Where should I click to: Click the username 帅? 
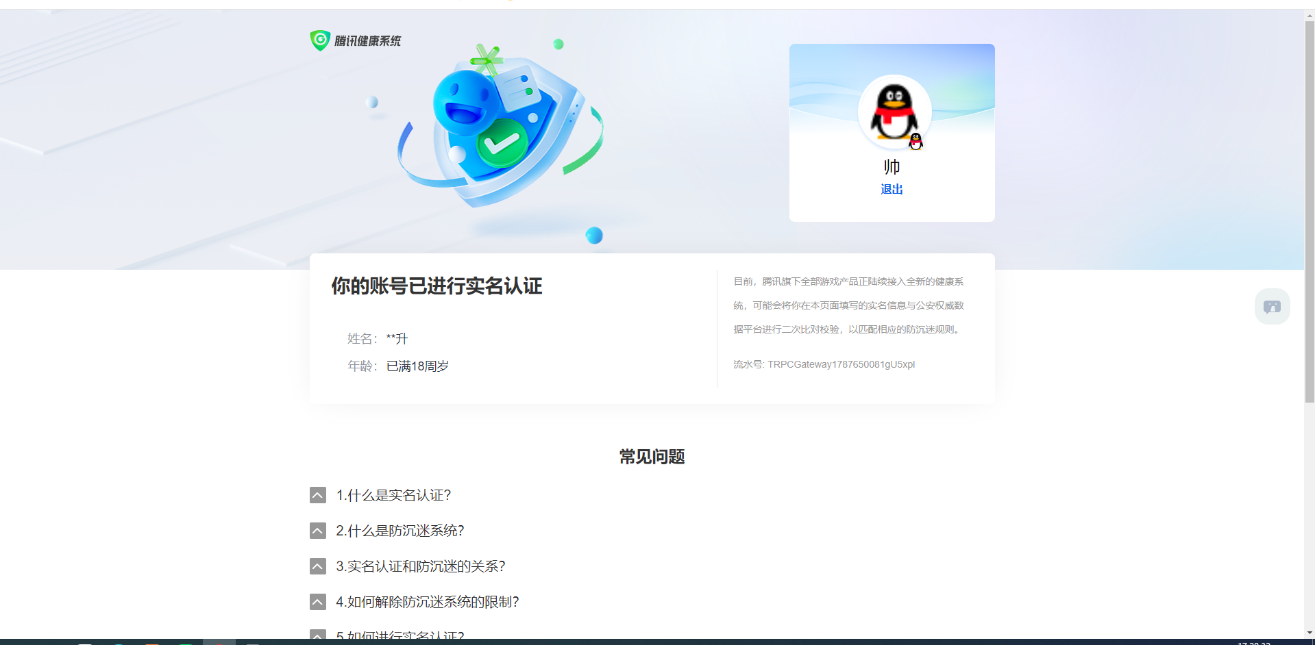pos(892,166)
